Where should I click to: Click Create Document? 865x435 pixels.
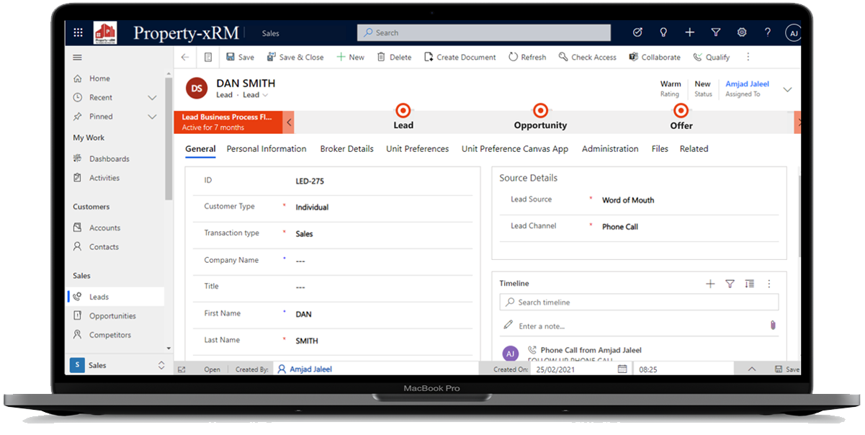[x=460, y=57]
